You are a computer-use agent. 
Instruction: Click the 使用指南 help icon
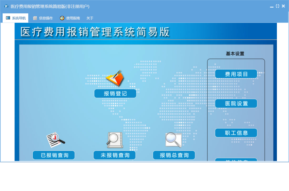click(x=62, y=18)
